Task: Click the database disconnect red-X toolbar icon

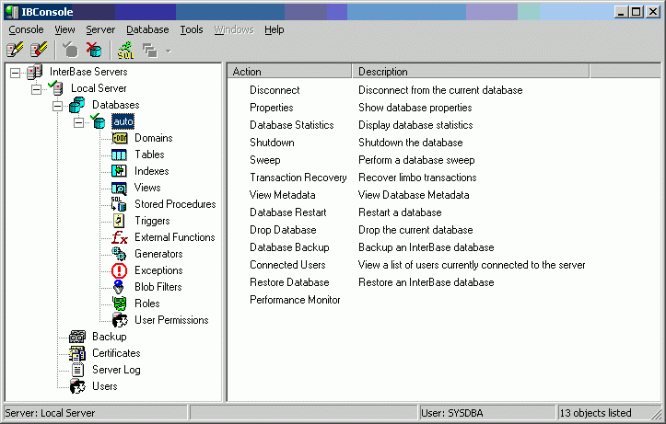Action: coord(94,50)
